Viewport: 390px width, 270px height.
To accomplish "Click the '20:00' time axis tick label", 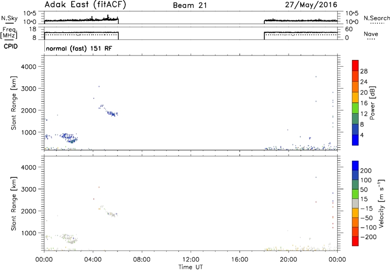I will (x=289, y=260).
